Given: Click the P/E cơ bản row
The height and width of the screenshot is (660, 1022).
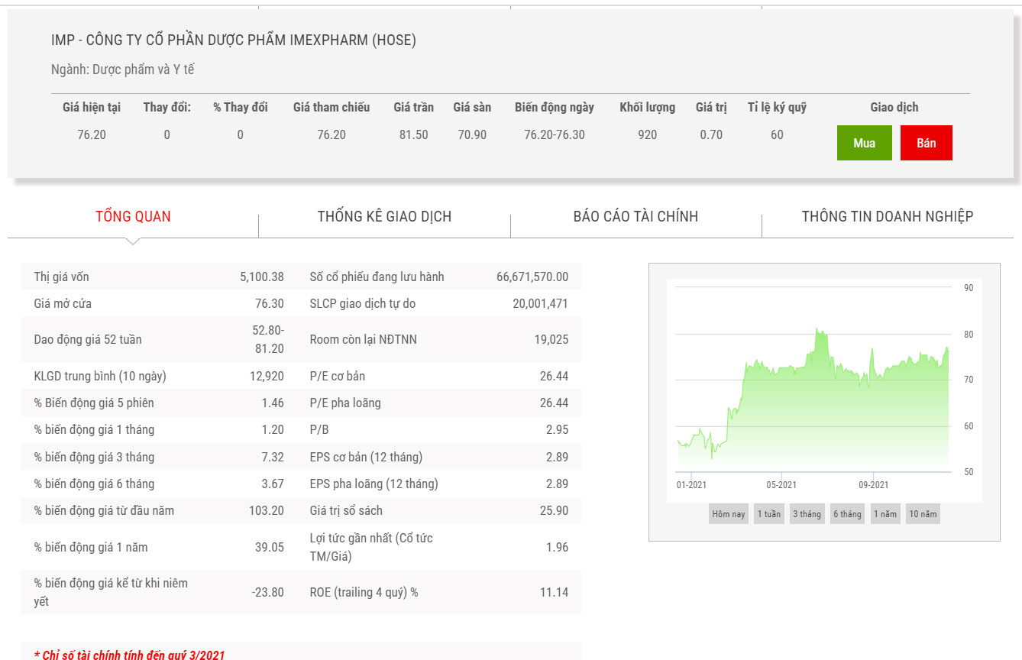Looking at the screenshot, I should coord(438,376).
